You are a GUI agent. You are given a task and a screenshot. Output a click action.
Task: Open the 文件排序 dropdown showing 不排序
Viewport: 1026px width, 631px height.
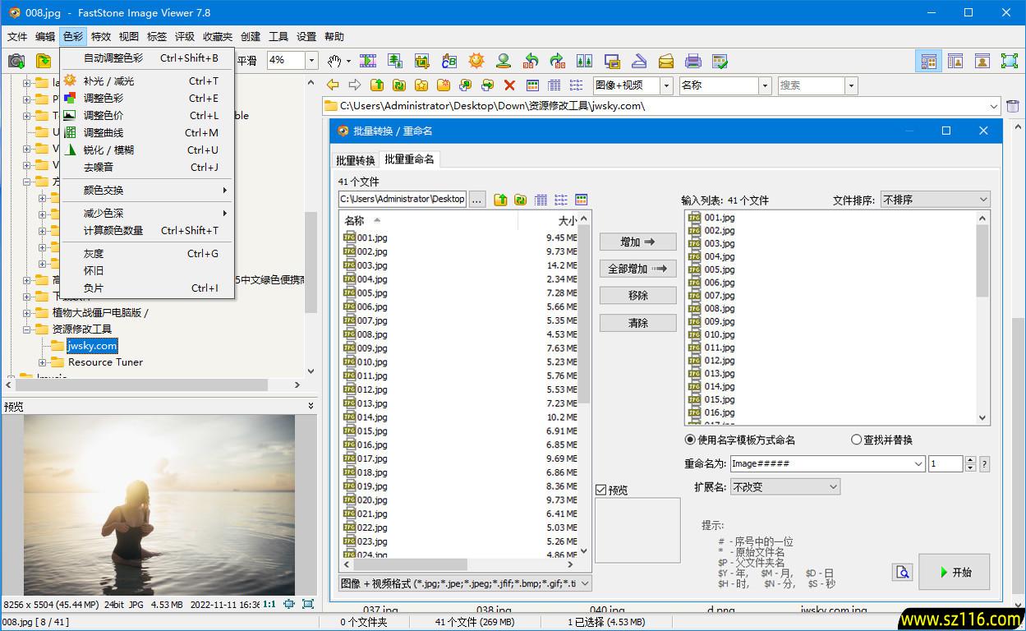[936, 199]
